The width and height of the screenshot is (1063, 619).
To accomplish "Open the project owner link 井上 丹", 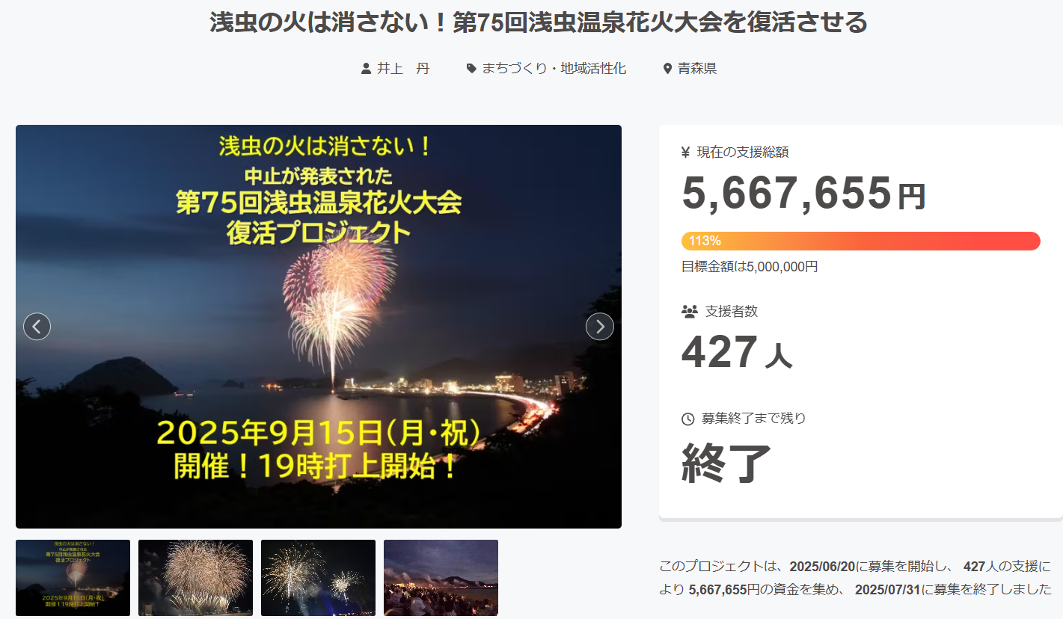I will (x=403, y=69).
